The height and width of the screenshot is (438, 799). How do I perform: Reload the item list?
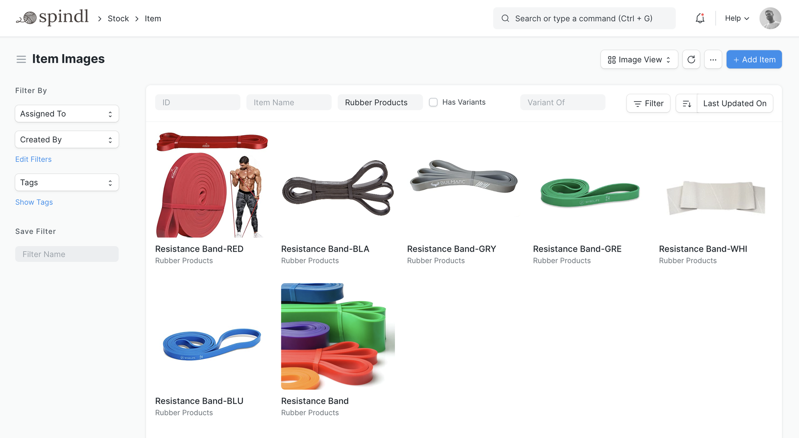point(691,59)
